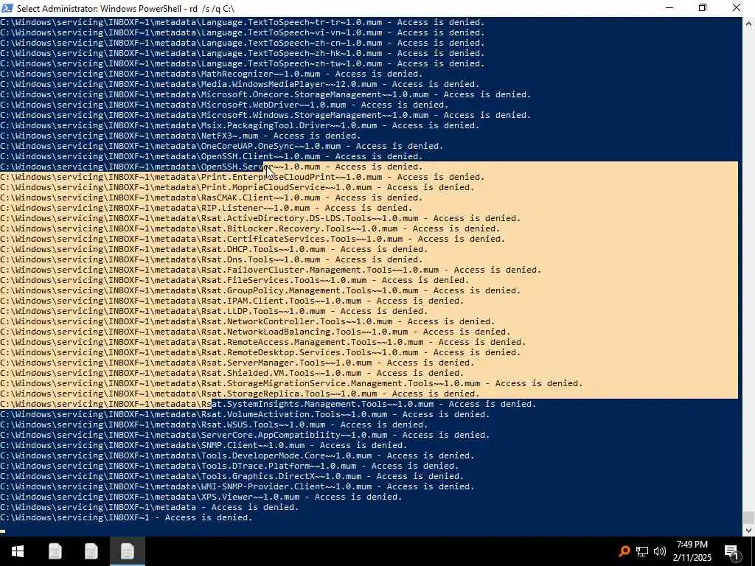Click the Rsat.RemoteAccess.Management.Tools line
Screen dimensions: 755x566
click(x=263, y=342)
